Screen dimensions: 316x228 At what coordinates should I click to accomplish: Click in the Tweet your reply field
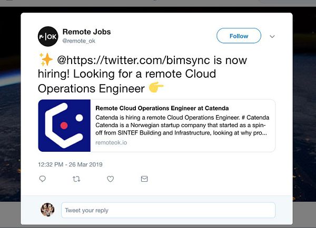169,210
